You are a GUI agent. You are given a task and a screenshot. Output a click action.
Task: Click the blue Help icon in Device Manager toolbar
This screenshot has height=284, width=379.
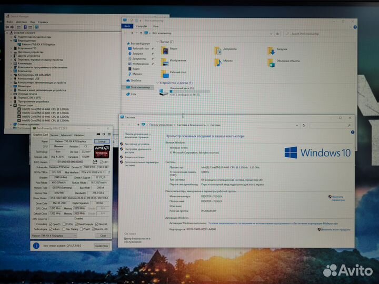tap(25, 27)
